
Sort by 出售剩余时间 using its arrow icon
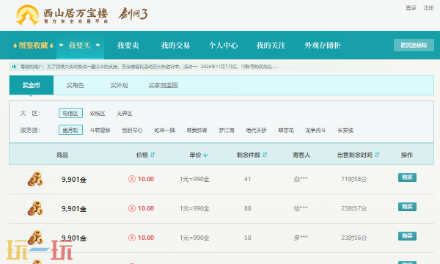377,155
